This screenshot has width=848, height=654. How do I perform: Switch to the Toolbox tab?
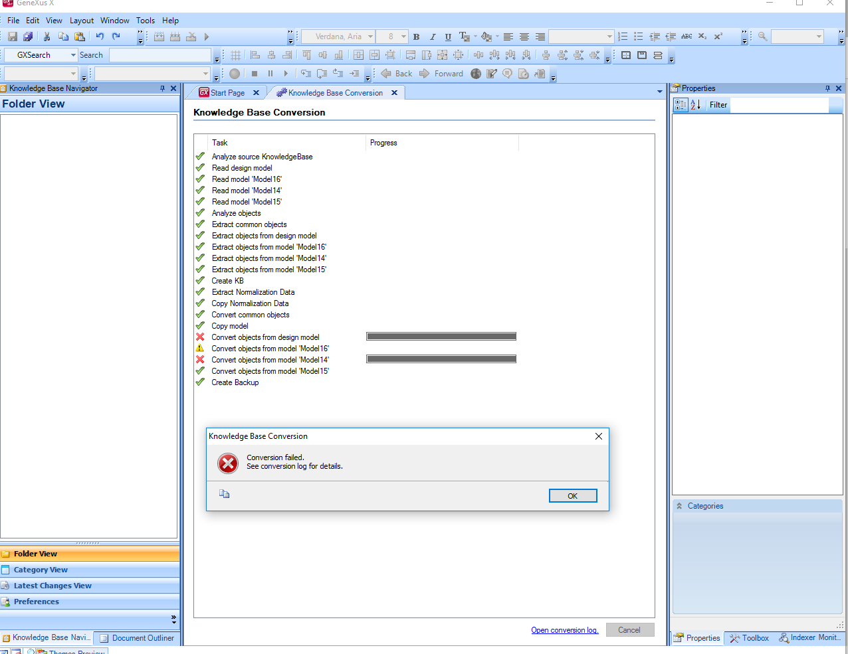(x=750, y=638)
